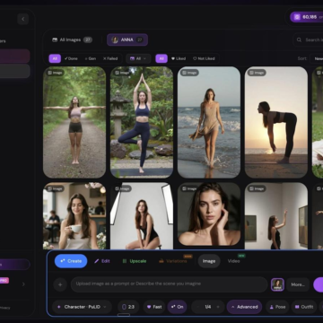Open the 60,186 credits badge

pyautogui.click(x=306, y=17)
